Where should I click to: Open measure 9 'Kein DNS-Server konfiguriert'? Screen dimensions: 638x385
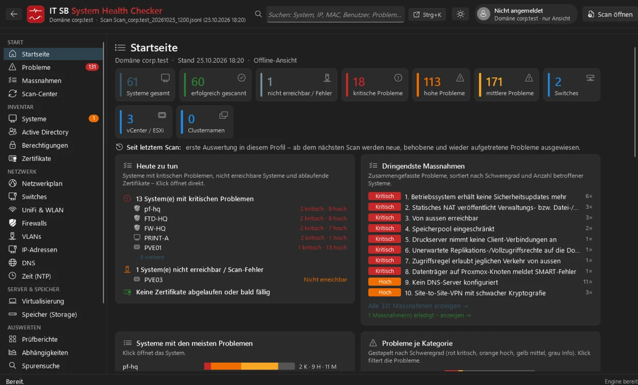pos(480,282)
